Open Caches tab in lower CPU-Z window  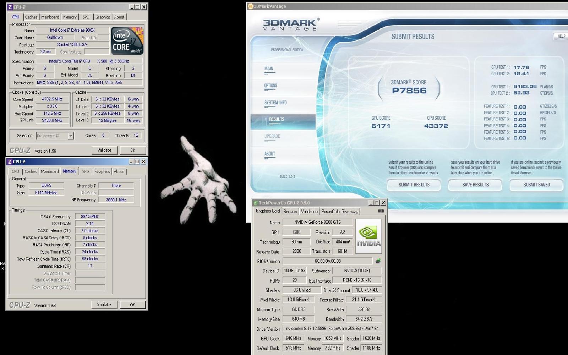[31, 171]
